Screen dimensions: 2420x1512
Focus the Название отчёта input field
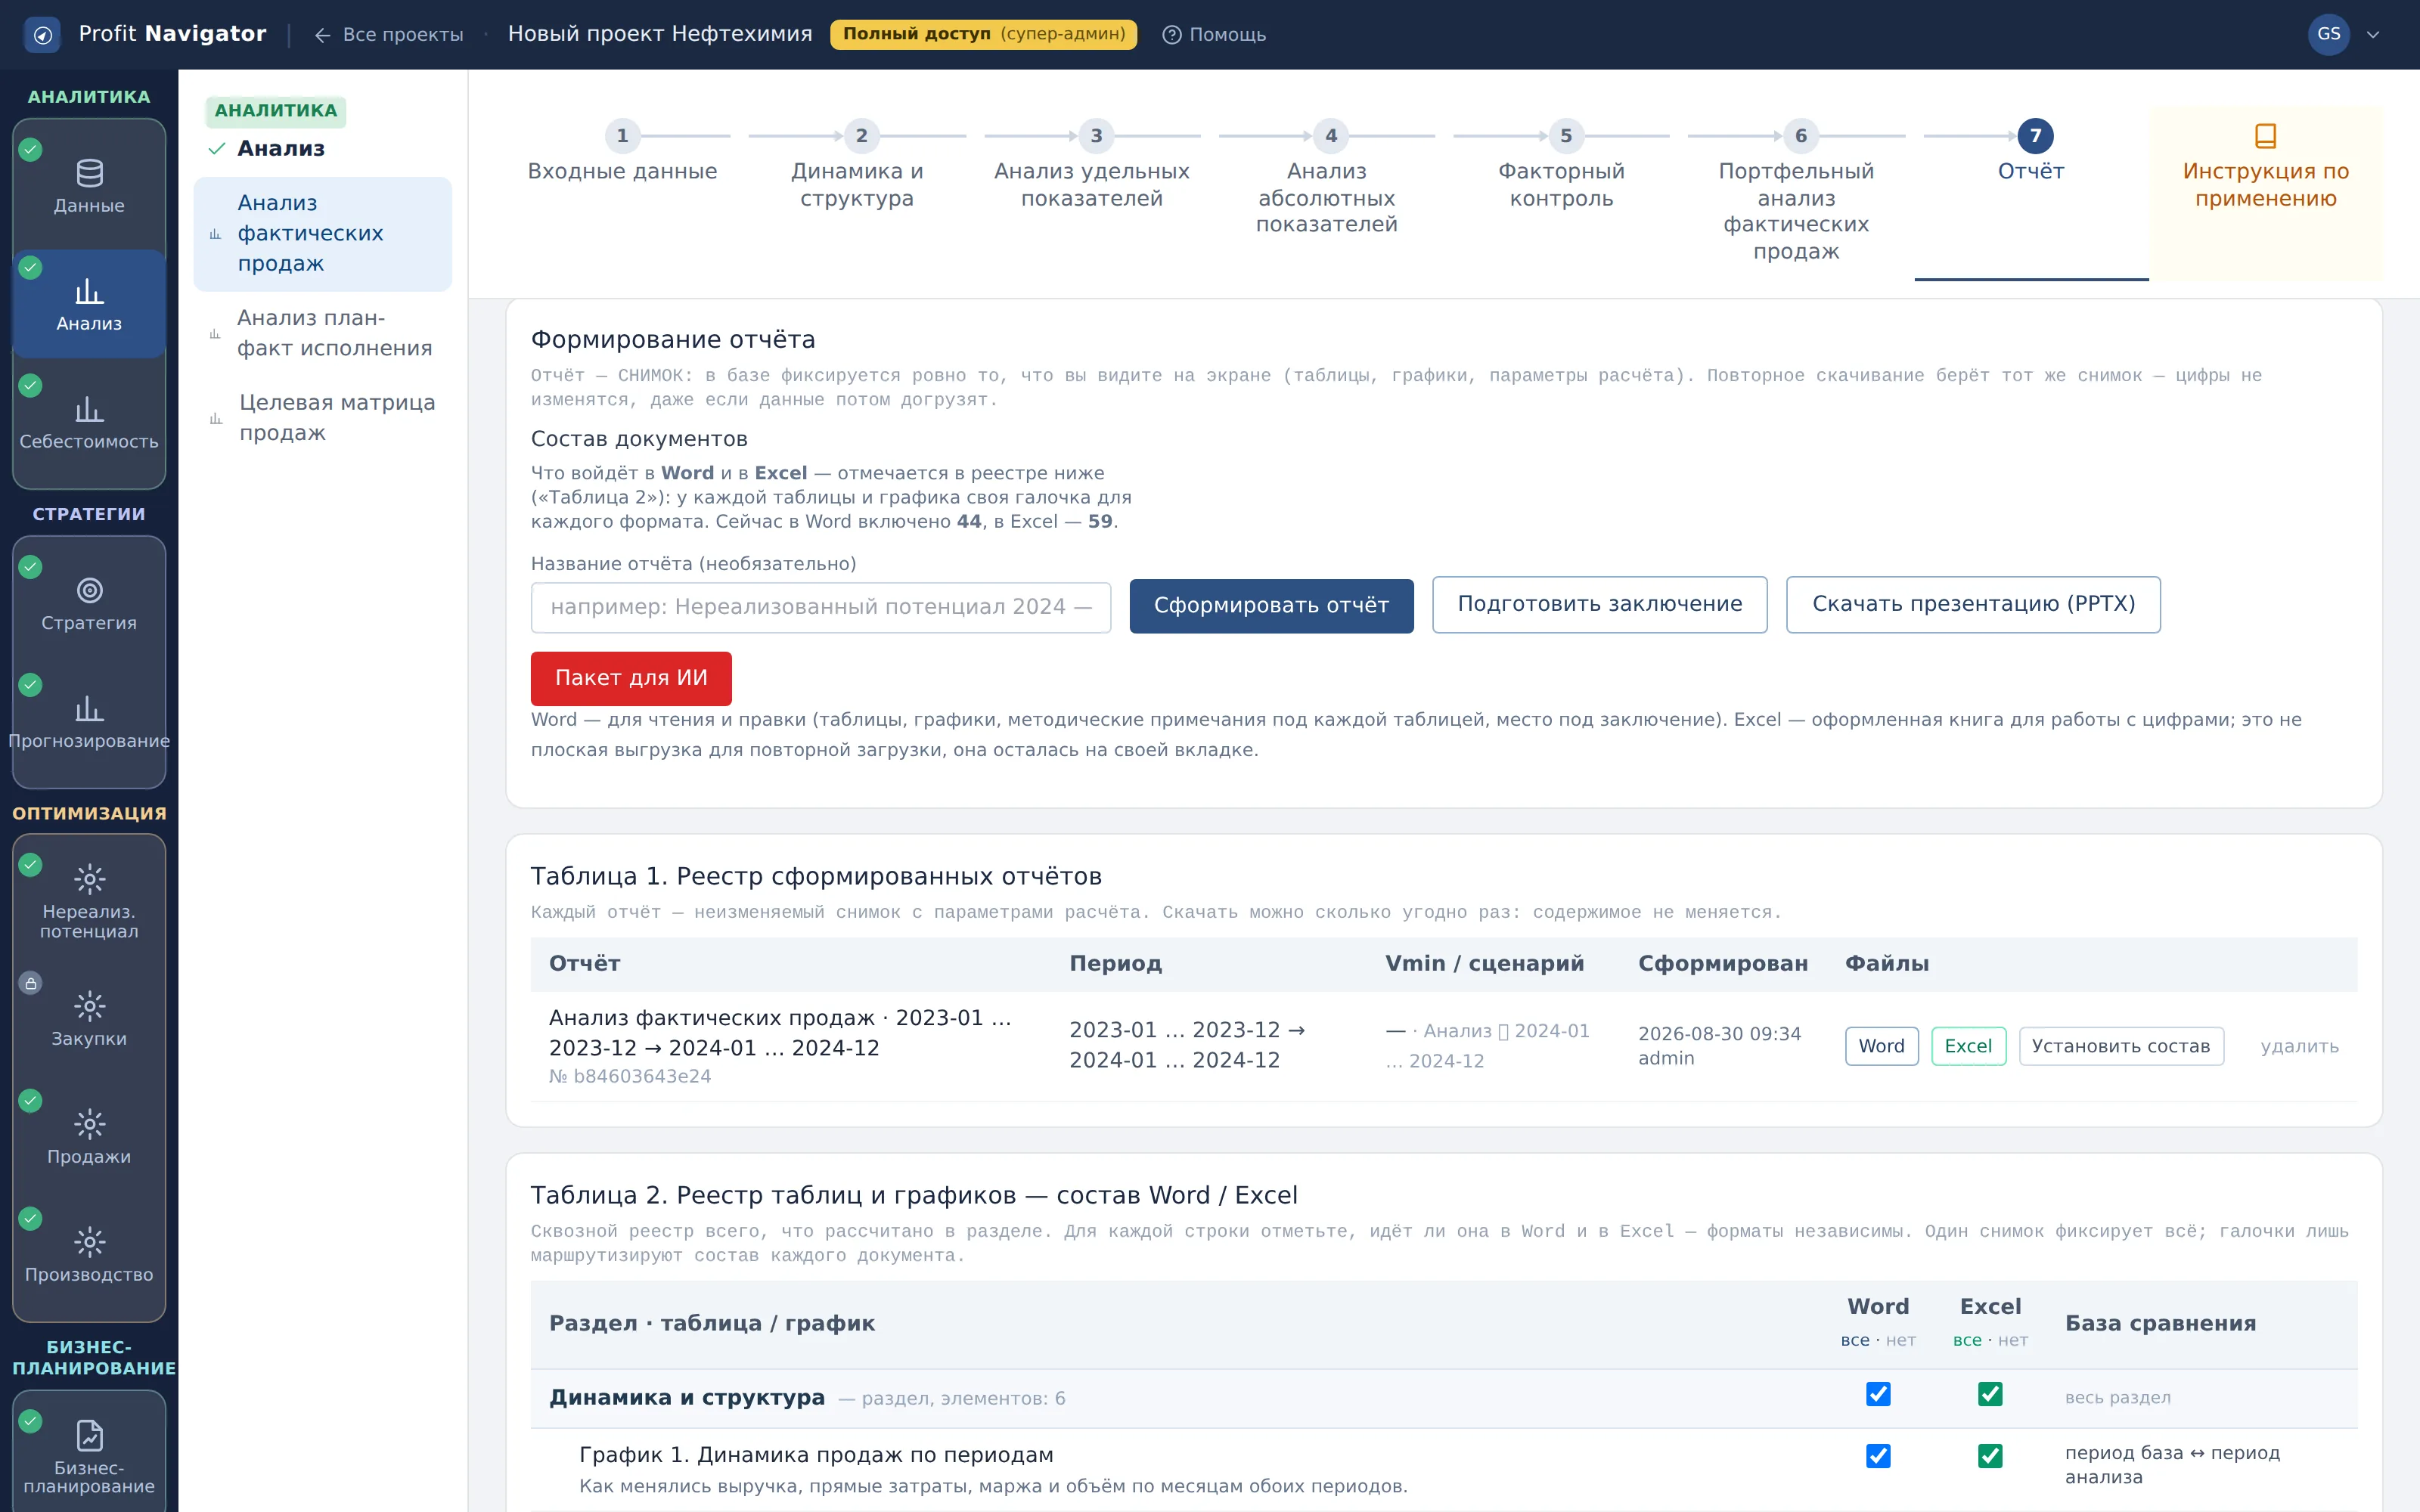click(821, 608)
